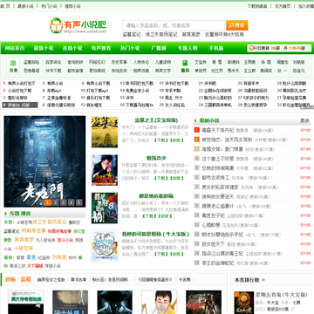Click the list icon beside 美女的私家保健医
Screen dimensions: 314x314
tap(197, 188)
